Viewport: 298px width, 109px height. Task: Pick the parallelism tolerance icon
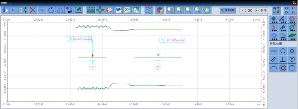coord(274,59)
